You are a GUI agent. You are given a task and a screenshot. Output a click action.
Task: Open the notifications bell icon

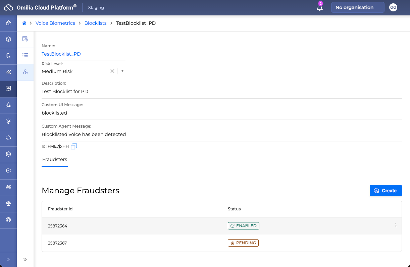pos(319,7)
